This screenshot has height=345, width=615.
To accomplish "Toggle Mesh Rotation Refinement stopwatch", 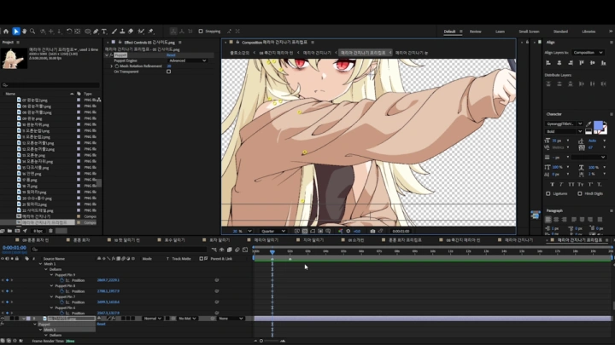I will pyautogui.click(x=116, y=66).
